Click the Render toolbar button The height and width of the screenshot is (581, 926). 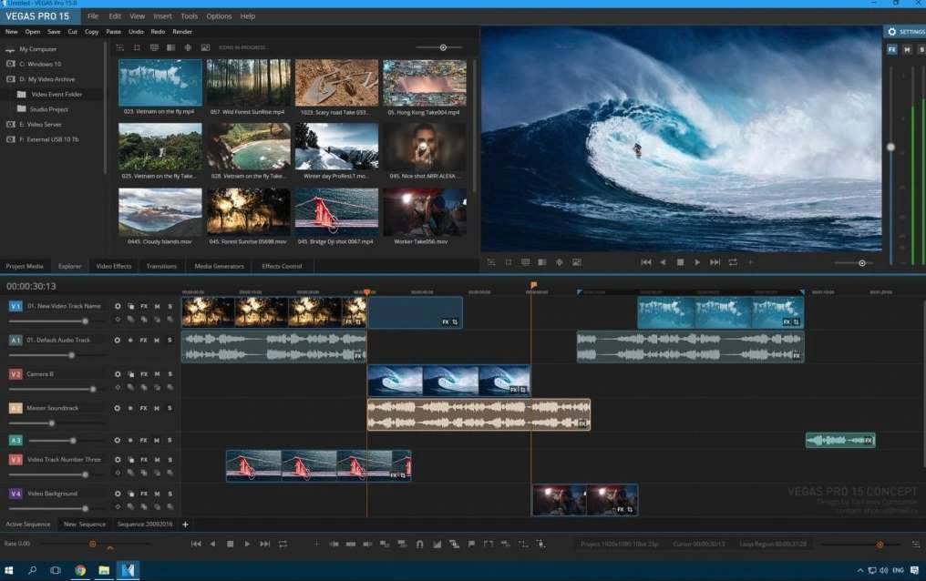coord(182,32)
